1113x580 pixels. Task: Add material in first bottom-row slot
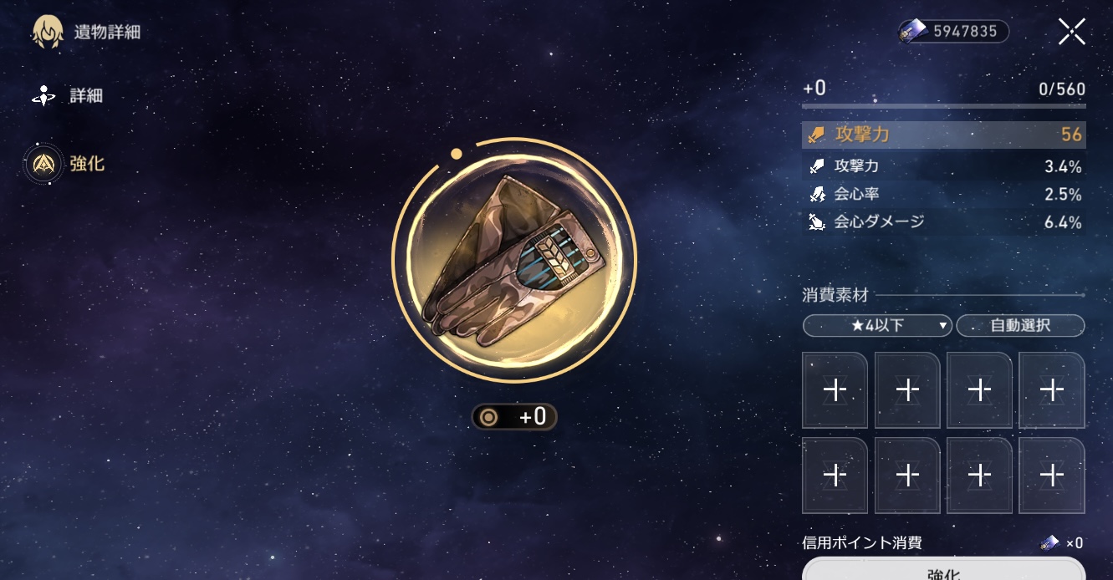(835, 476)
